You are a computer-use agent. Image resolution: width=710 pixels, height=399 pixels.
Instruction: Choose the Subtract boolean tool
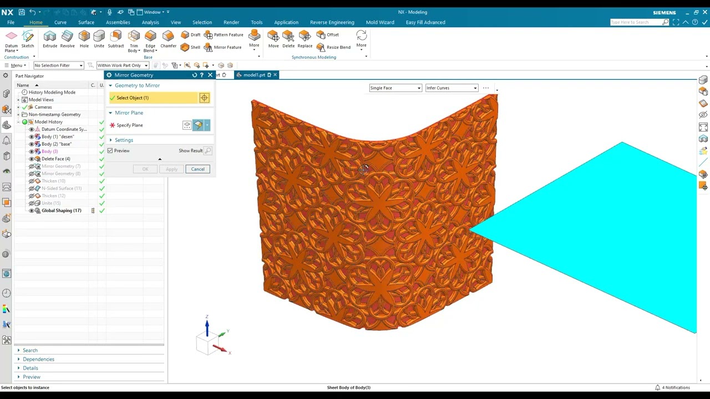point(116,39)
